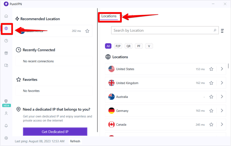The image size is (231, 146).
Task: Open the notifications bell icon
Action: [x=6, y=126]
